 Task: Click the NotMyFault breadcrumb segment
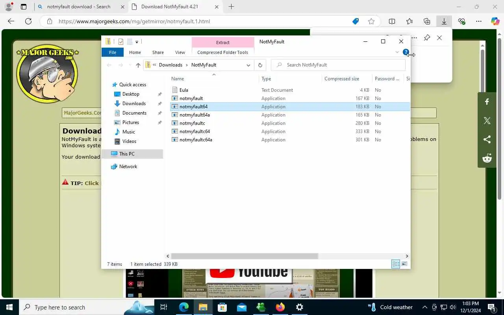click(x=204, y=65)
